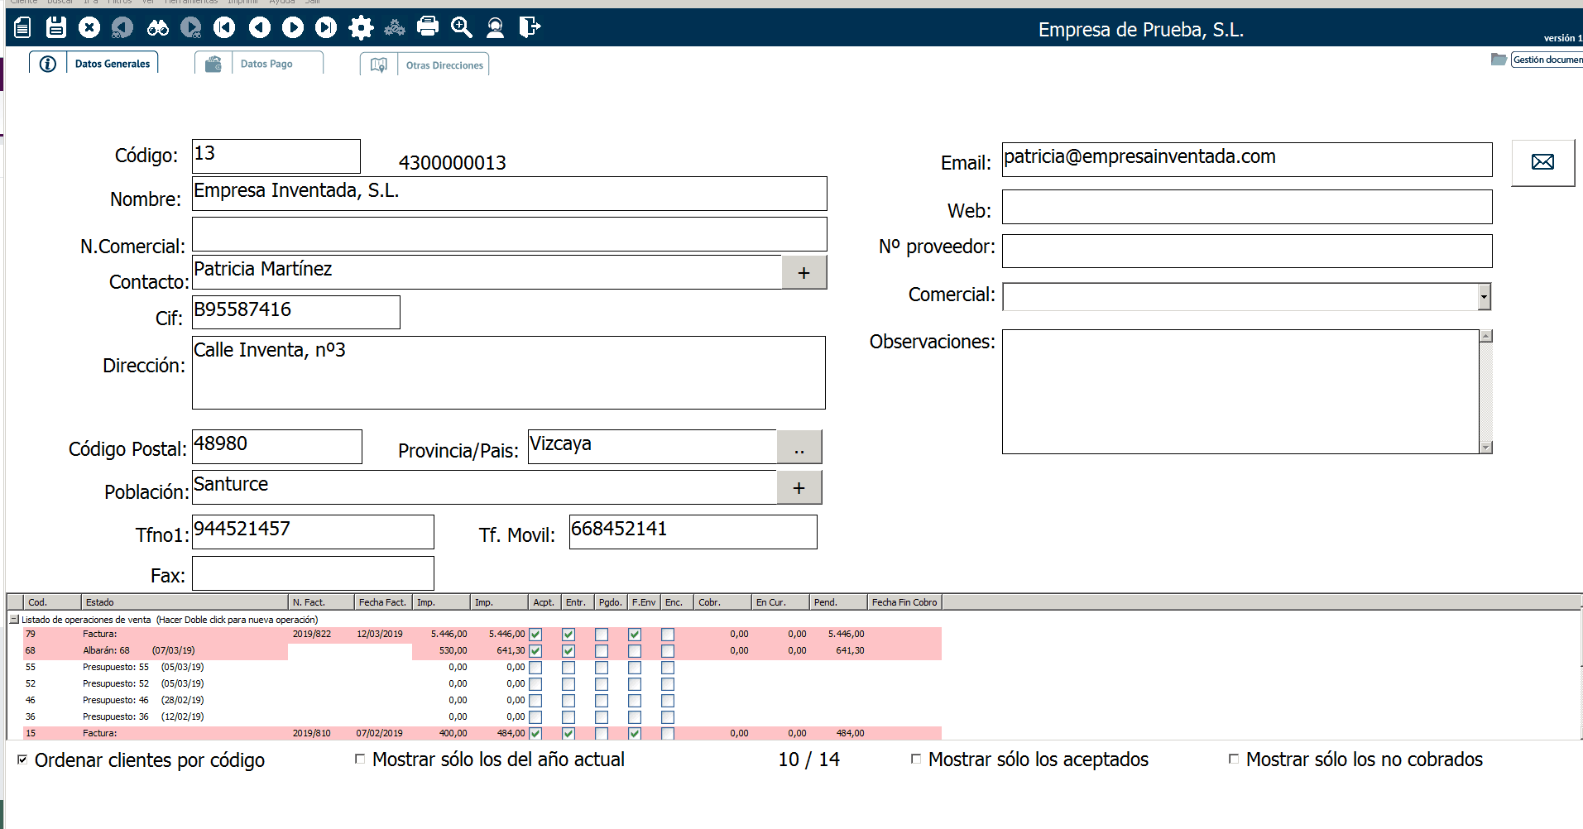Click the printer icon
This screenshot has height=829, width=1583.
(428, 26)
